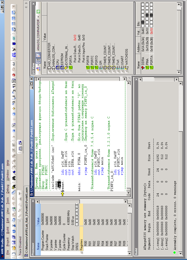Toggle the filled bit 6 box of DDRA
This screenshot has width=187, height=260.
click(143, 22)
